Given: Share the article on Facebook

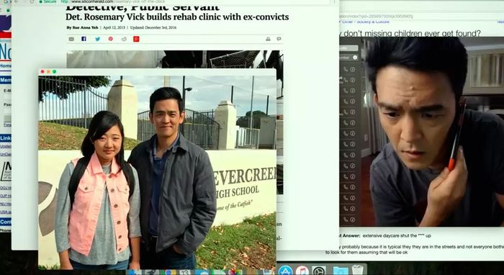Looking at the screenshot, I should pos(84,39).
